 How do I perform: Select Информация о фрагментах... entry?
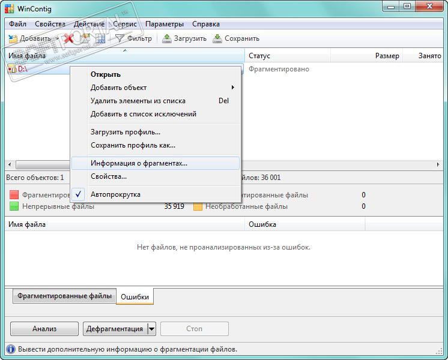156,163
